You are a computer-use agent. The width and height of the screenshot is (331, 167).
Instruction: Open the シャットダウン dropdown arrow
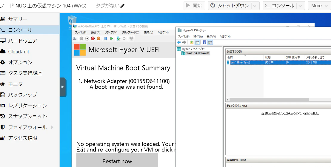click(255, 6)
